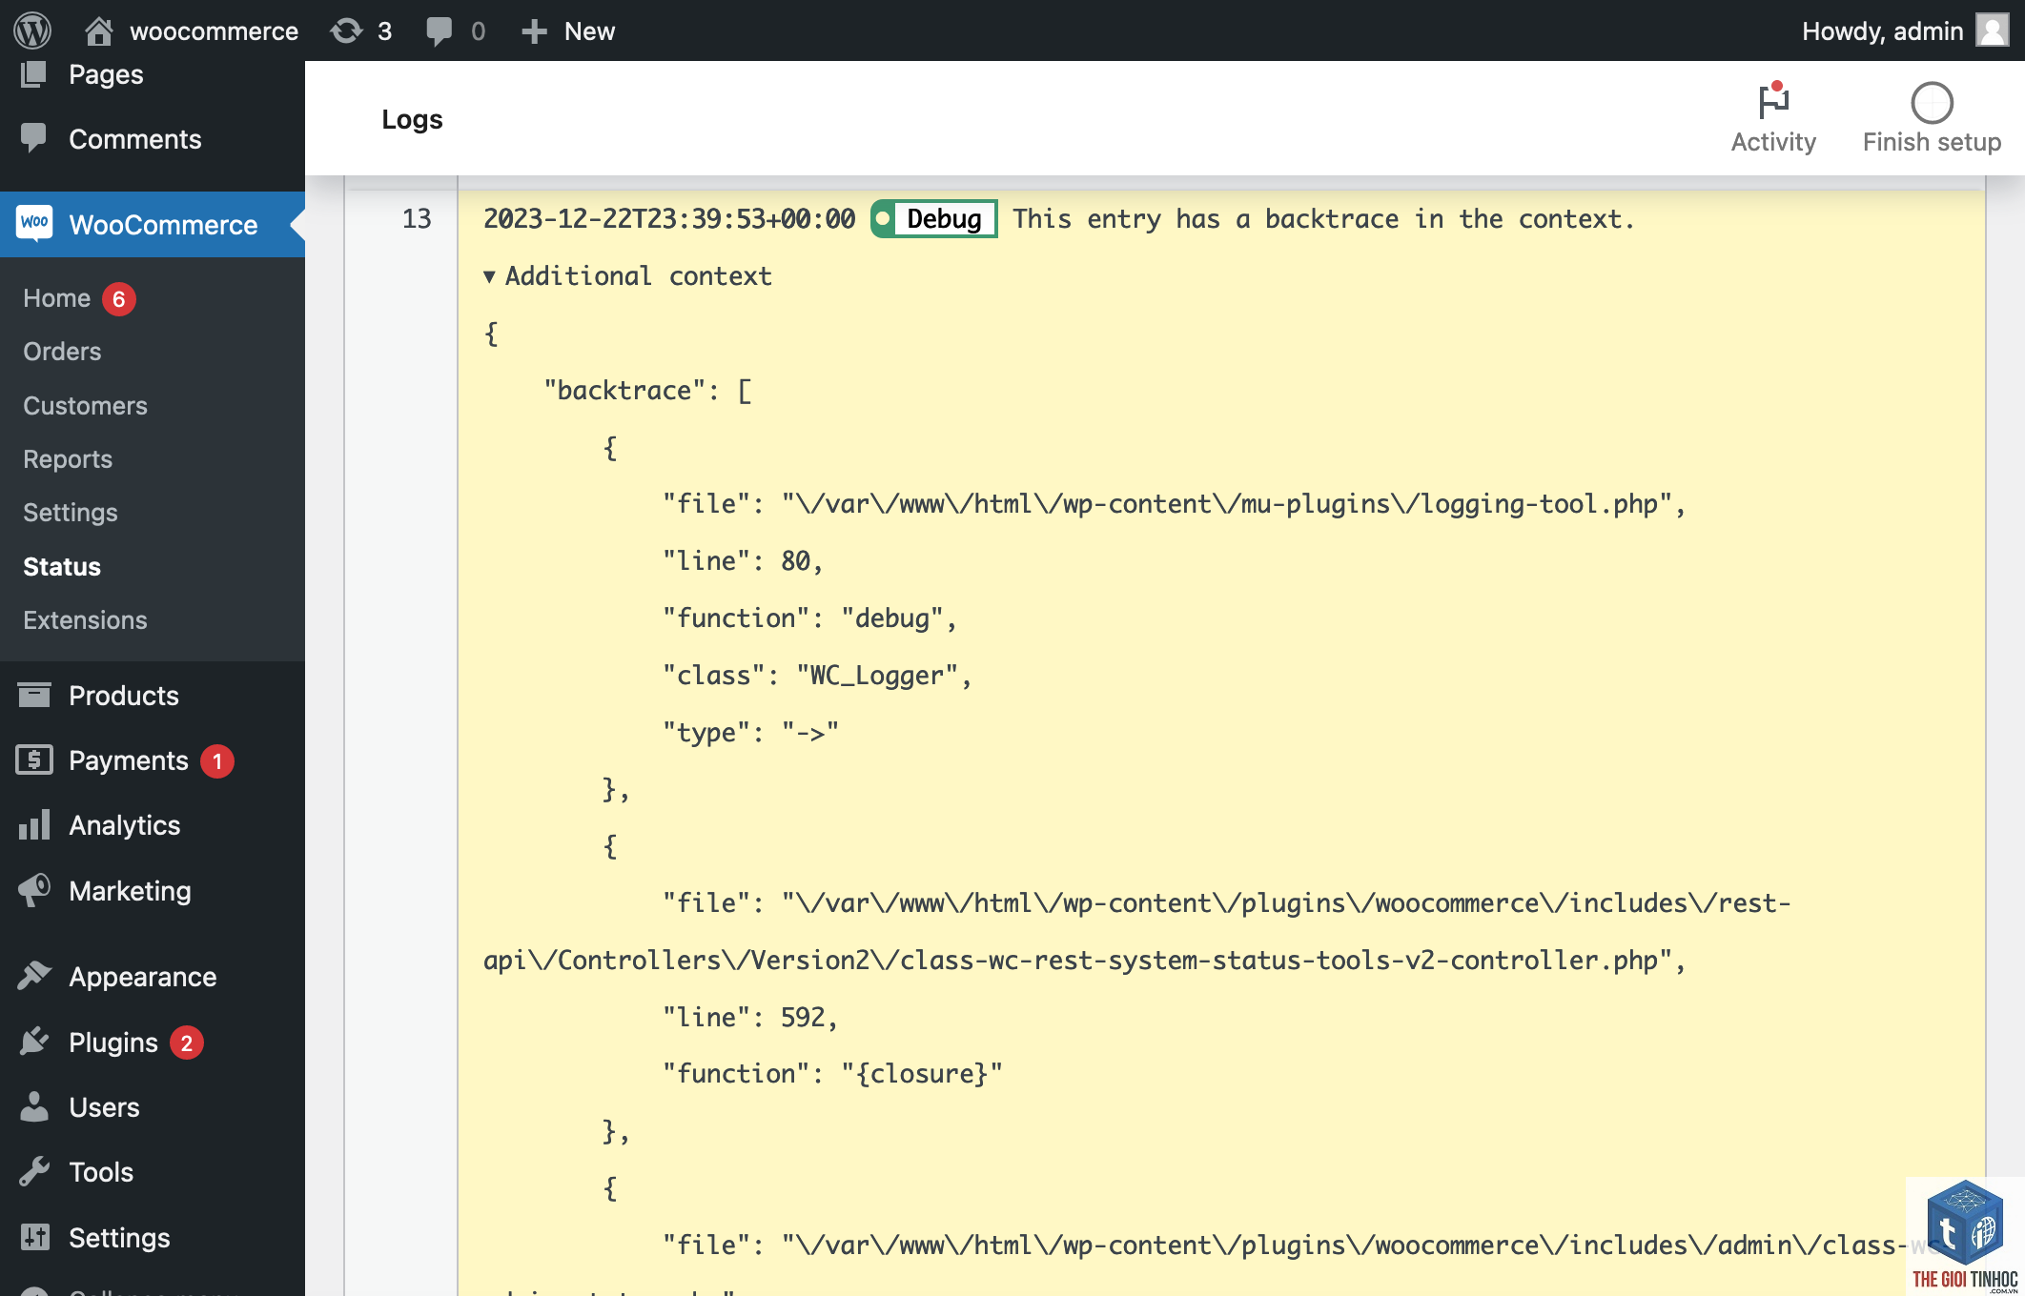2025x1296 pixels.
Task: Click the Activity panel button label
Action: pos(1773,142)
